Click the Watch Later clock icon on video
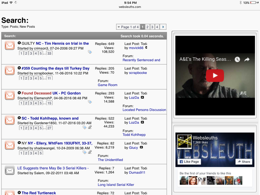The image size is (260, 195). 237,59
